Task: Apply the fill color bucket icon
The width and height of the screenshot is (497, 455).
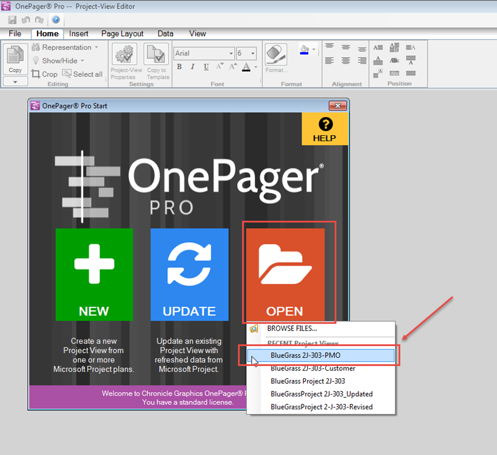Action: click(304, 50)
